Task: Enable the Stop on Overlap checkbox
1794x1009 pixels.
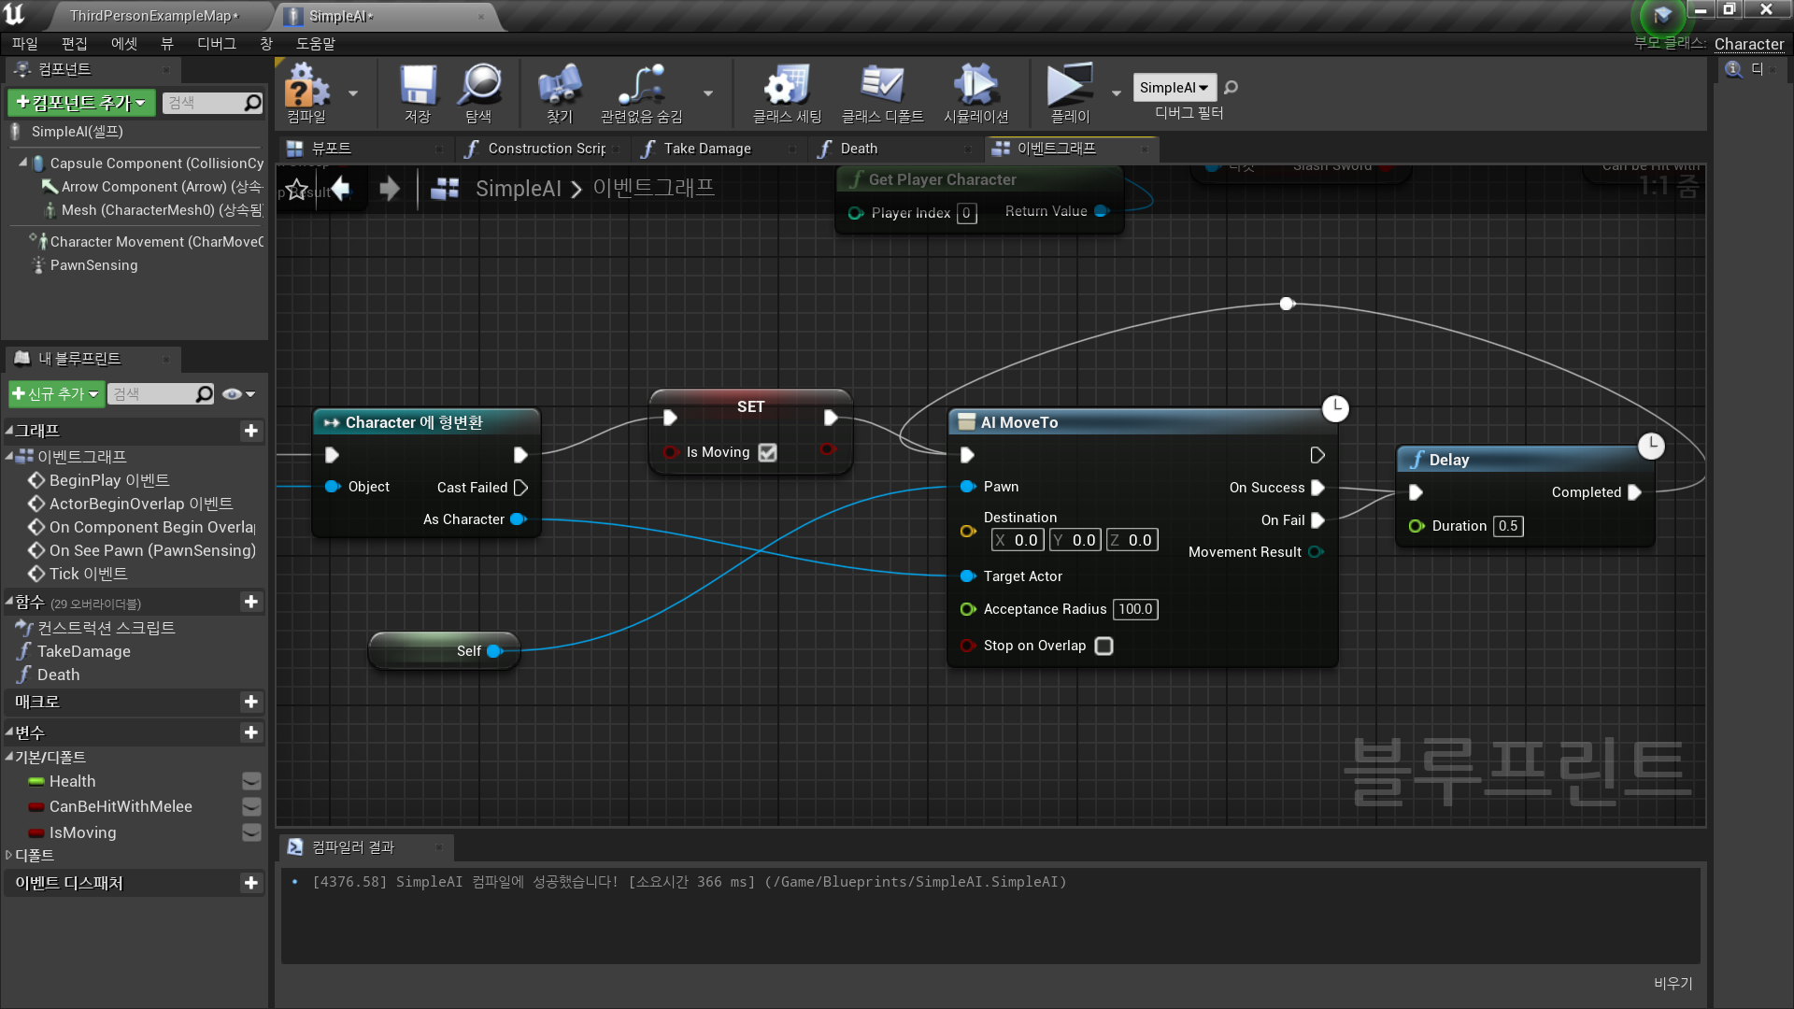Action: [1103, 647]
